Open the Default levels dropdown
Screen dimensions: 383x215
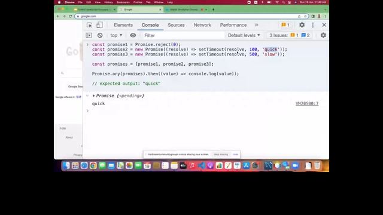244,35
